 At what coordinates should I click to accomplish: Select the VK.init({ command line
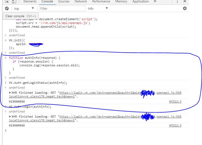17,40
